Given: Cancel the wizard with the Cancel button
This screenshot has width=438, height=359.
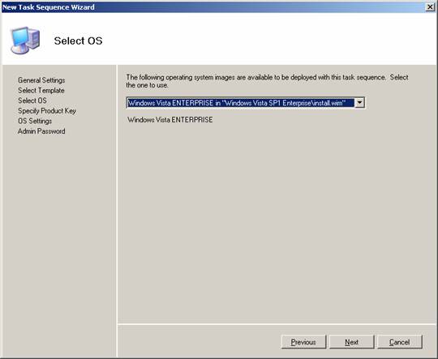Looking at the screenshot, I should coord(399,342).
